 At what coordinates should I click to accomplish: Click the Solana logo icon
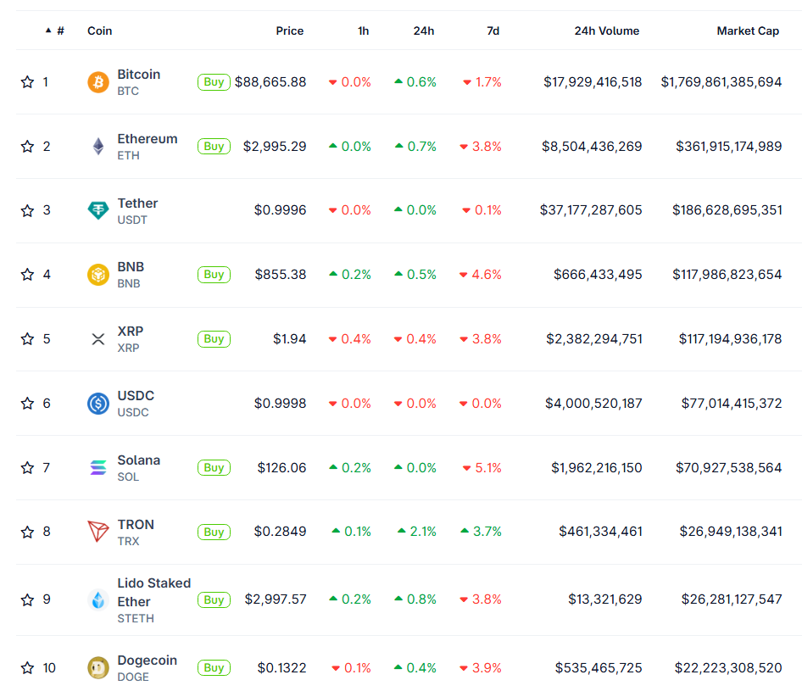(98, 468)
